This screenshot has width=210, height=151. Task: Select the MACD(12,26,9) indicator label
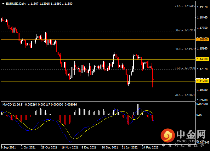(x=13, y=105)
